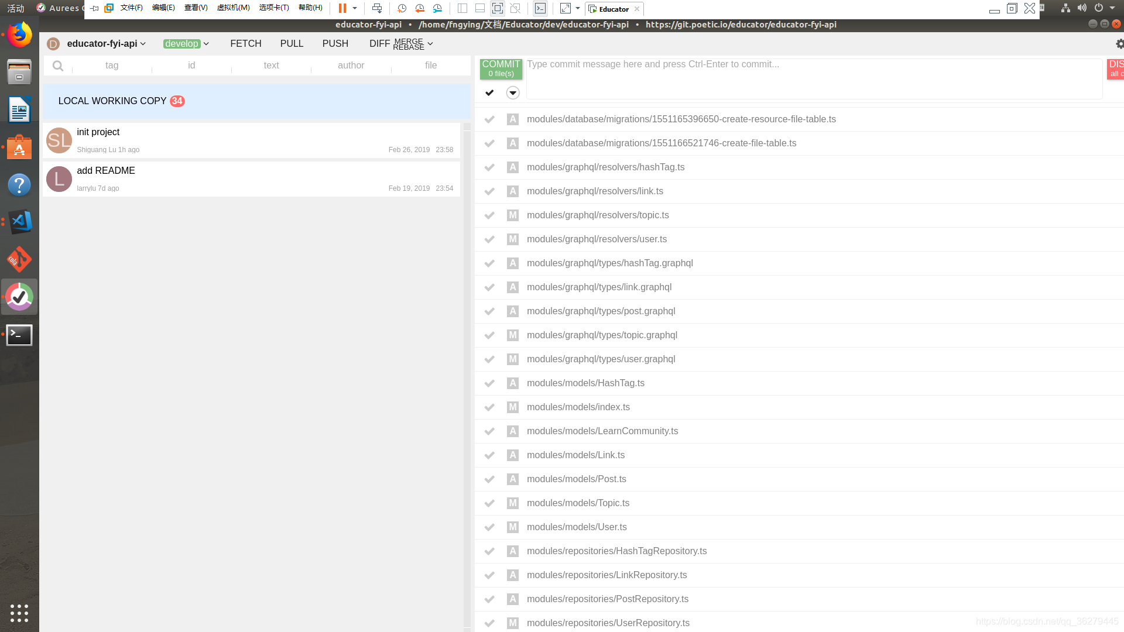1124x632 pixels.
Task: Stage modules/graphql/resolvers/hashTag.ts with its checkmark
Action: pos(489,167)
